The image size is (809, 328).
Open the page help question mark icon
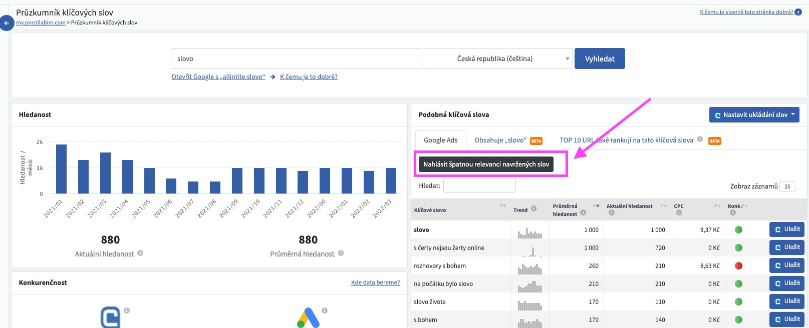798,12
